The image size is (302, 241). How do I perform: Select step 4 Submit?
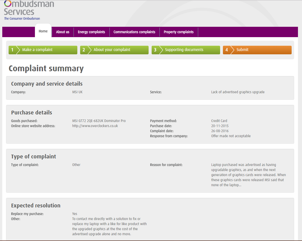257,50
